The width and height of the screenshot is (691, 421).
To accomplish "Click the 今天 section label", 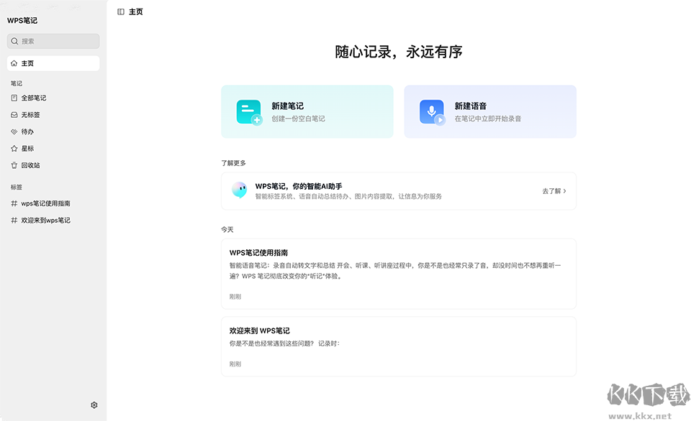I will click(227, 230).
